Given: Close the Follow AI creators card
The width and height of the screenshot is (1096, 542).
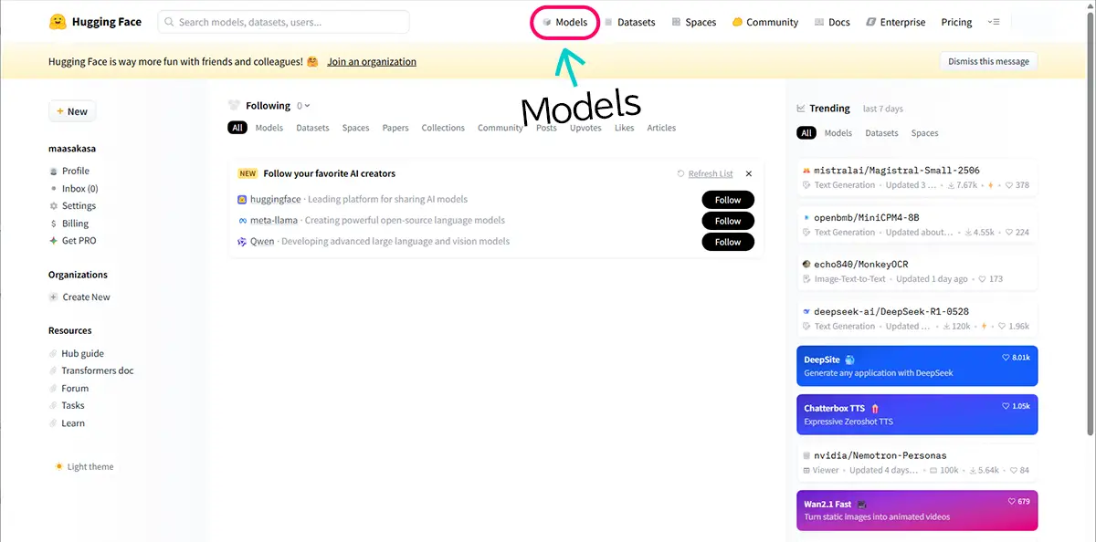Looking at the screenshot, I should point(749,173).
